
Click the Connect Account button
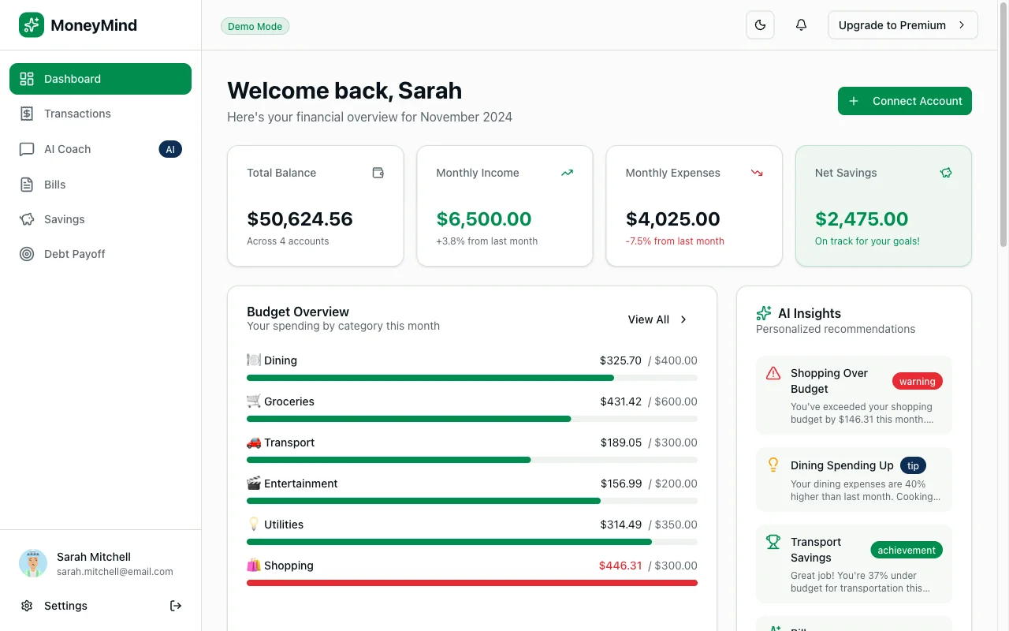[904, 101]
